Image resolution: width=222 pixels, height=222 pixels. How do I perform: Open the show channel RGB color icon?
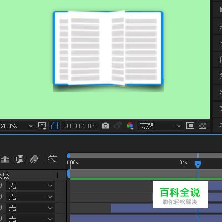tap(130, 125)
